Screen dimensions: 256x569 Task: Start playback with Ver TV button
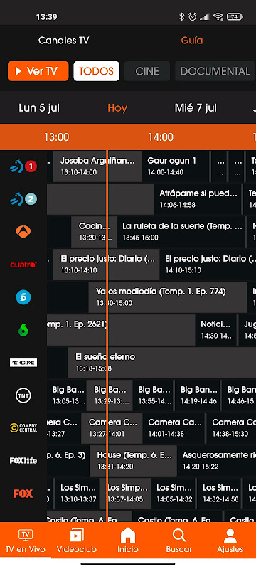pyautogui.click(x=38, y=70)
